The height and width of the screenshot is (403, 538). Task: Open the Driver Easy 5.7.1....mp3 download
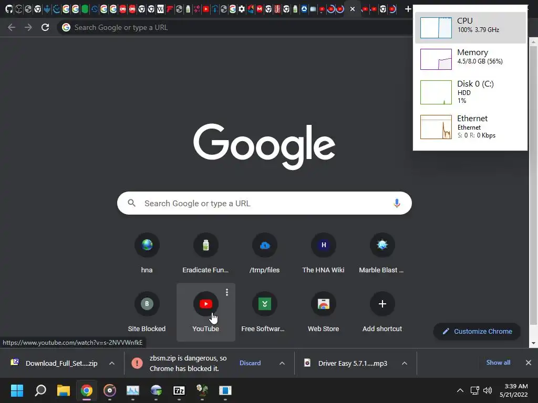(347, 363)
